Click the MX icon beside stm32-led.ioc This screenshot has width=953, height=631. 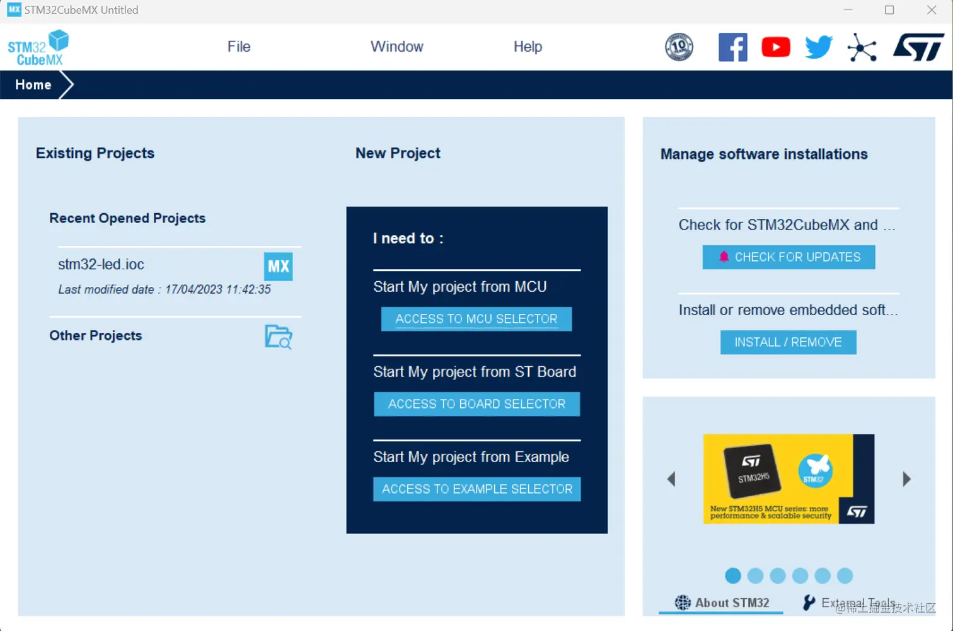pyautogui.click(x=278, y=266)
